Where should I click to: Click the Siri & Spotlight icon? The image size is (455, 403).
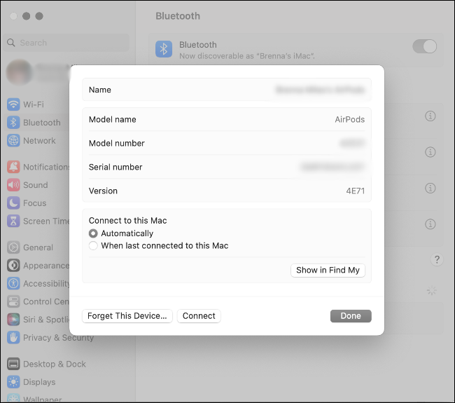tap(13, 320)
